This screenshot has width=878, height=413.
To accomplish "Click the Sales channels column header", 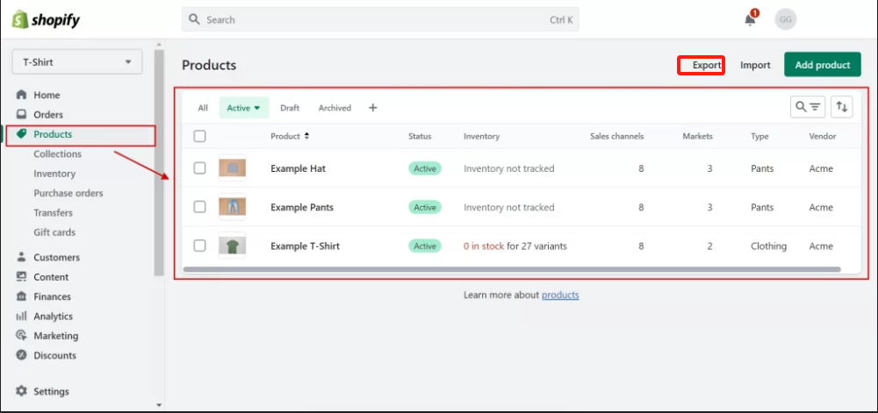I will [x=616, y=137].
